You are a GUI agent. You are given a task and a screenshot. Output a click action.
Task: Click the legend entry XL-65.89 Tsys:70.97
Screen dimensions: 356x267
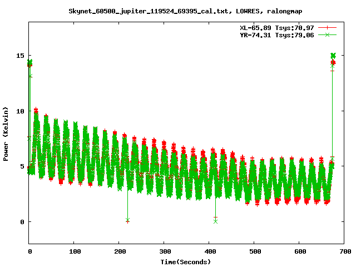pyautogui.click(x=277, y=28)
